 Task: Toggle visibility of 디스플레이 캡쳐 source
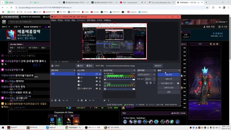(x=97, y=89)
